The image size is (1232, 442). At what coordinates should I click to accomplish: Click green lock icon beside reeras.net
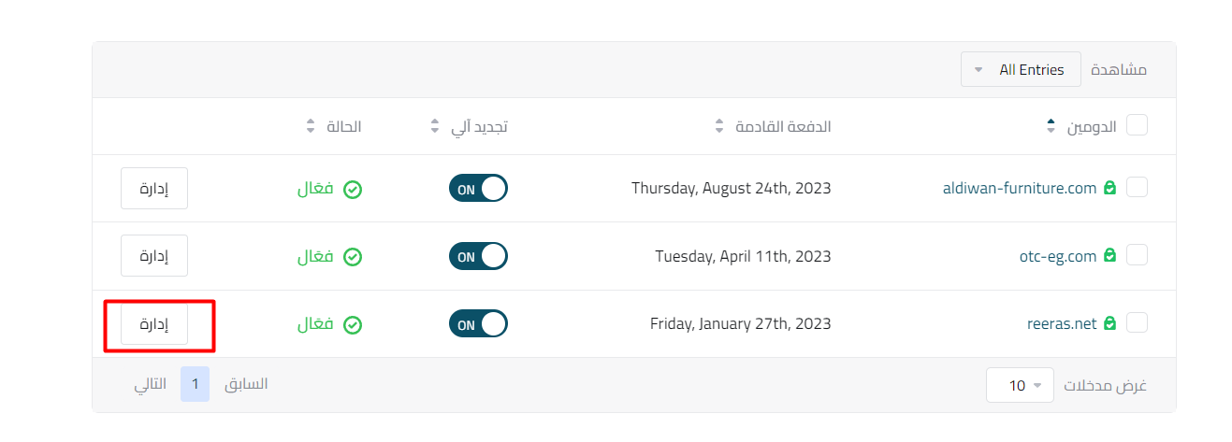(x=1109, y=323)
